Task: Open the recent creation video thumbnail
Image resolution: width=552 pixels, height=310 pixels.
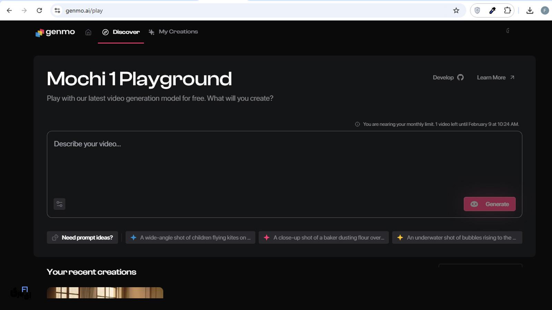Action: pyautogui.click(x=105, y=292)
